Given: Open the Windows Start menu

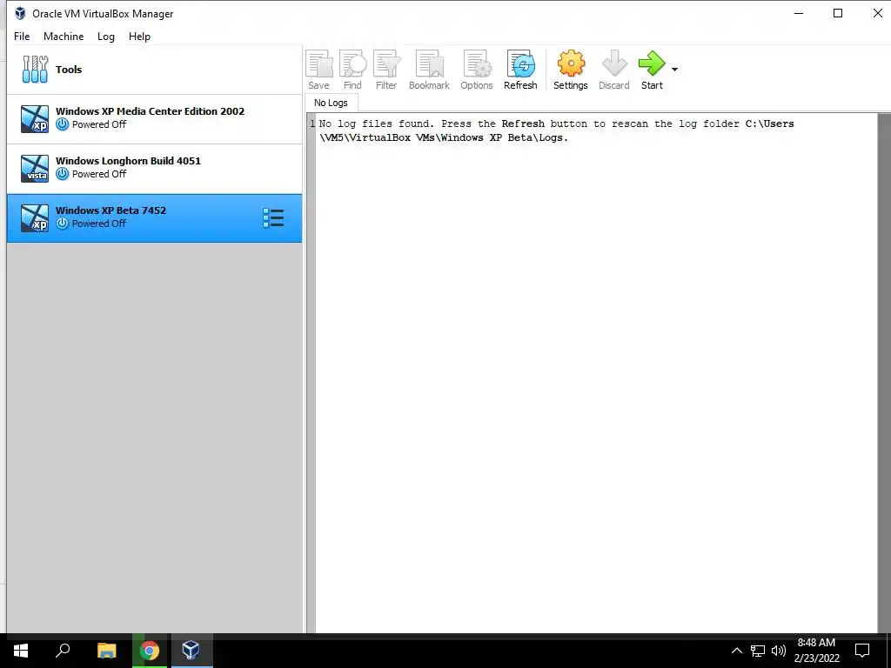Looking at the screenshot, I should point(21,651).
